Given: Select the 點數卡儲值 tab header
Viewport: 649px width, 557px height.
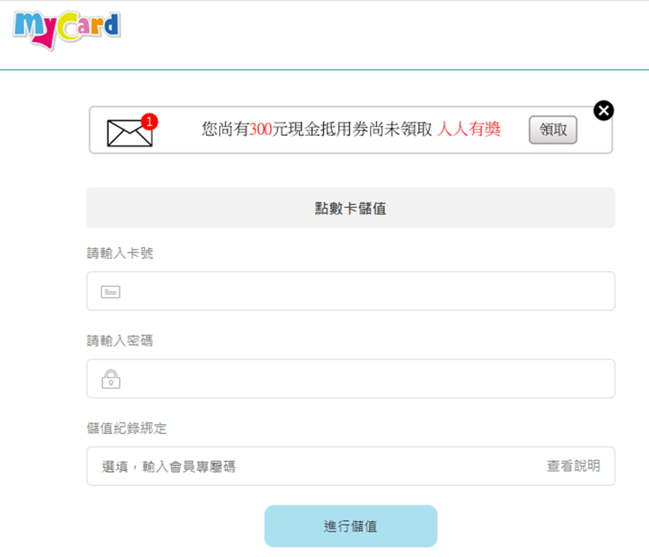Looking at the screenshot, I should pyautogui.click(x=350, y=208).
